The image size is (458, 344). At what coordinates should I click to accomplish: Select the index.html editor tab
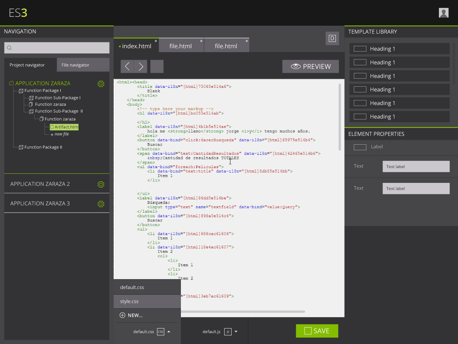pos(136,45)
